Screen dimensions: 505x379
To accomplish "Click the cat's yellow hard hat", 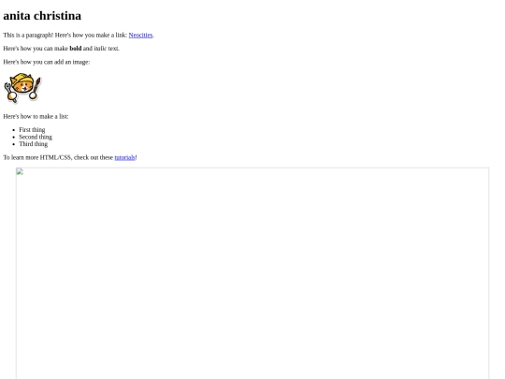I will pos(22,79).
